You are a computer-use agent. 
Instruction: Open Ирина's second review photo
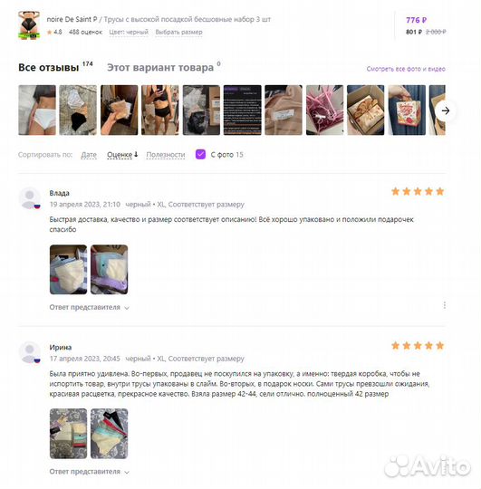(x=110, y=434)
